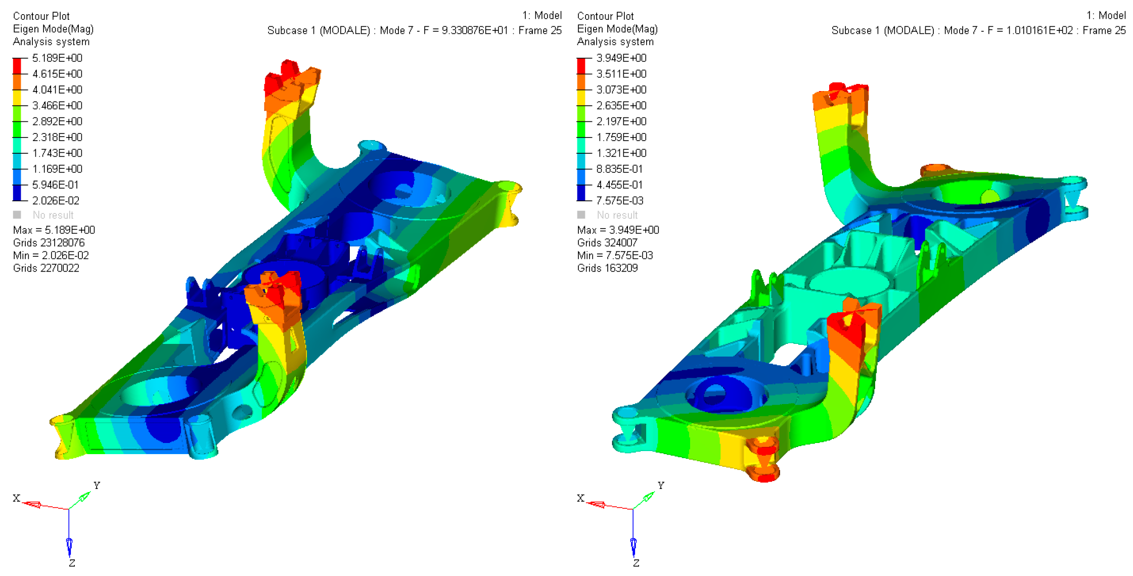Image resolution: width=1133 pixels, height=576 pixels.
Task: Click the left Contour Plot title text
Action: tap(41, 16)
